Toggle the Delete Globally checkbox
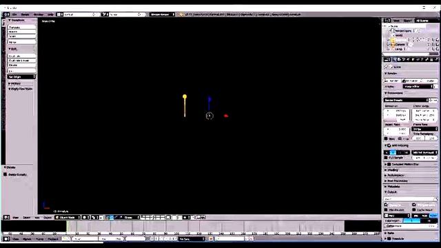Image resolution: width=441 pixels, height=248 pixels. pyautogui.click(x=6, y=174)
